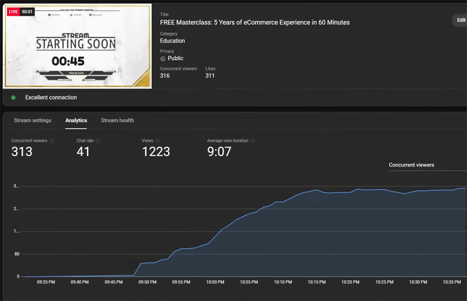The width and height of the screenshot is (467, 301).
Task: Select the Analytics tab
Action: 76,121
